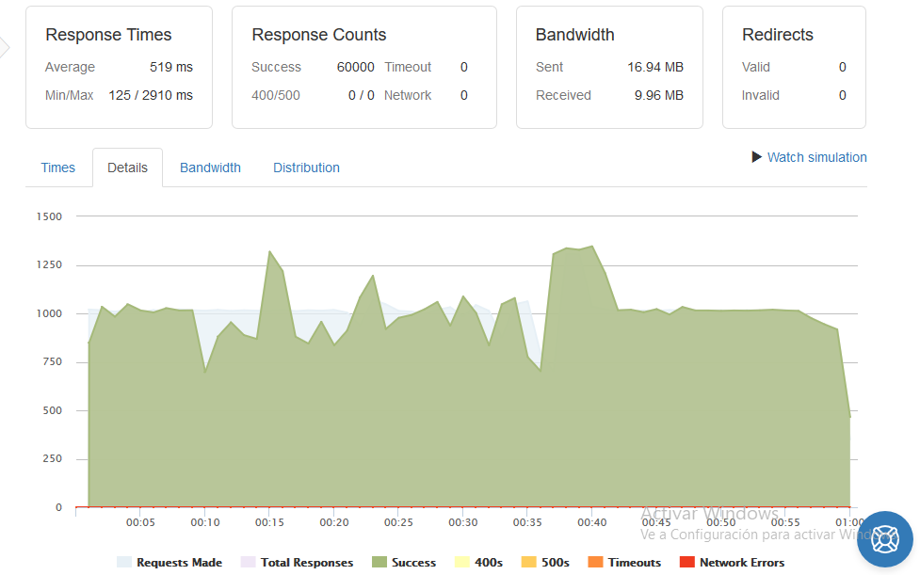The width and height of the screenshot is (920, 575).
Task: Switch to the Bandwidth tab
Action: (x=210, y=168)
